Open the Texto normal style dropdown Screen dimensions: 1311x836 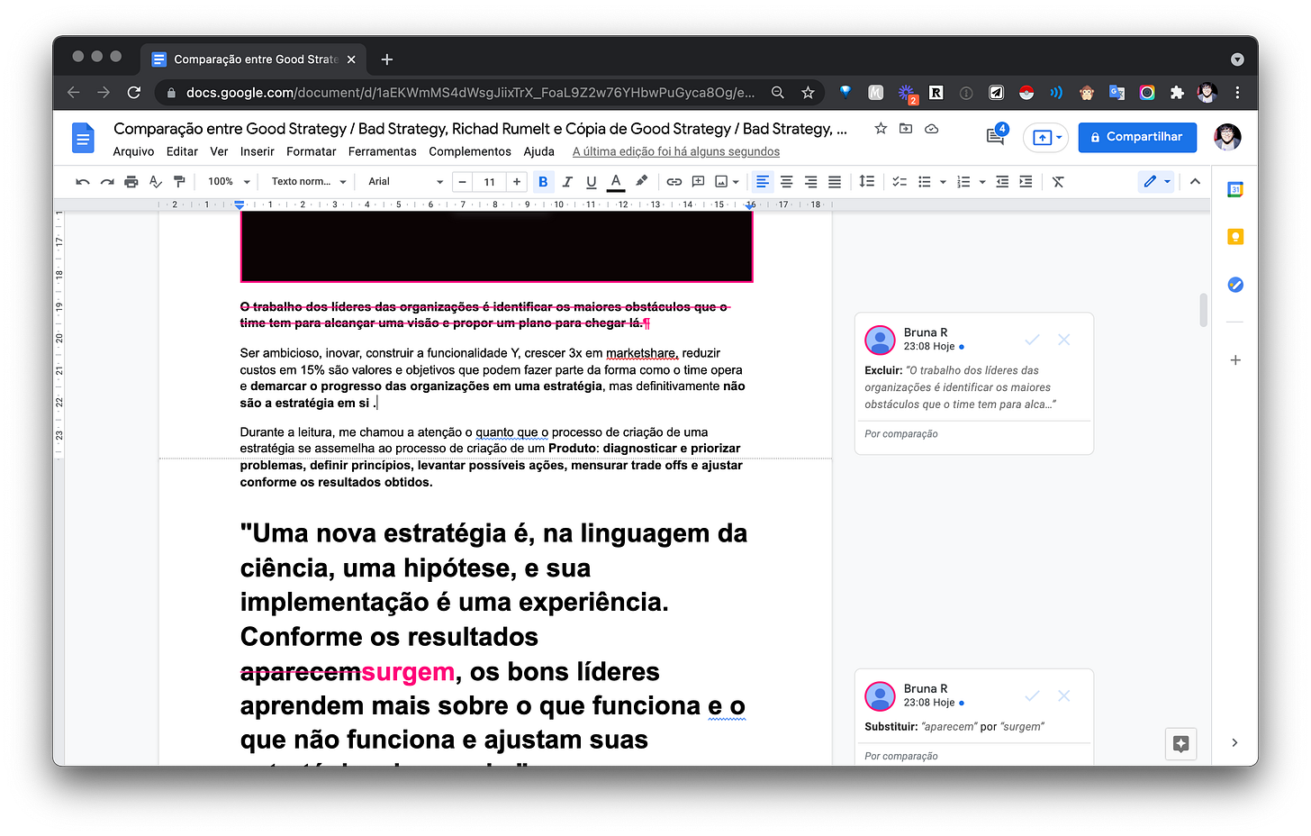309,182
